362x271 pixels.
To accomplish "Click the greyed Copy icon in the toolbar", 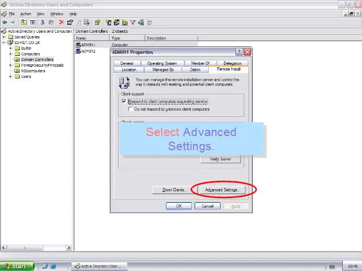I will pyautogui.click(x=51, y=23).
